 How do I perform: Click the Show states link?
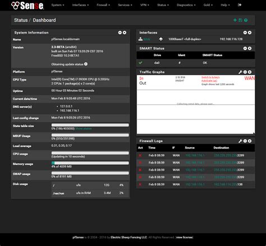coord(84,128)
